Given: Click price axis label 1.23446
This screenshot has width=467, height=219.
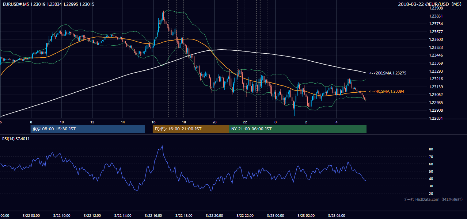Looking at the screenshot, I should pyautogui.click(x=436, y=55).
